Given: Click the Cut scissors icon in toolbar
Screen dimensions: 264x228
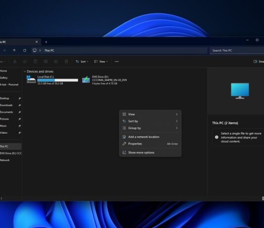Looking at the screenshot, I should click(15, 62).
